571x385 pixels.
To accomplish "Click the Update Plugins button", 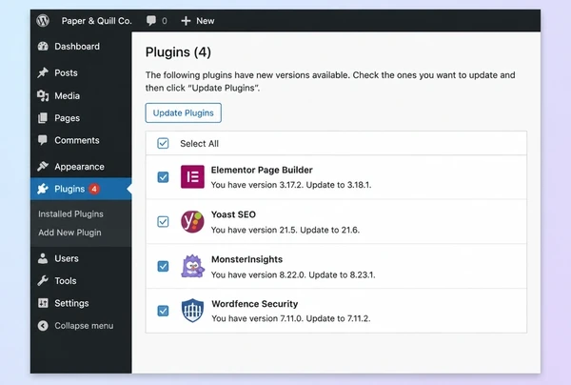I will (183, 112).
